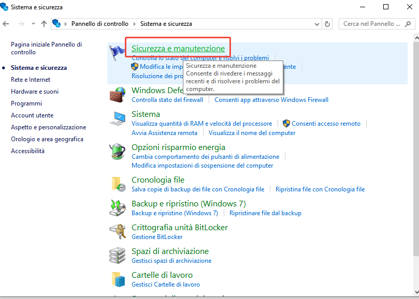Click the BitLocker padlock drive icon
This screenshot has height=299, width=419.
point(117,231)
